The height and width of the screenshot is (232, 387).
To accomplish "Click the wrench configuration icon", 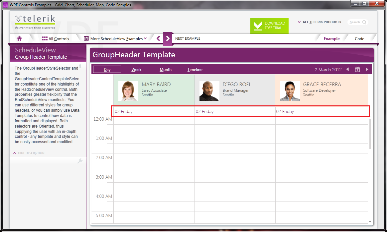I will coord(80,161).
